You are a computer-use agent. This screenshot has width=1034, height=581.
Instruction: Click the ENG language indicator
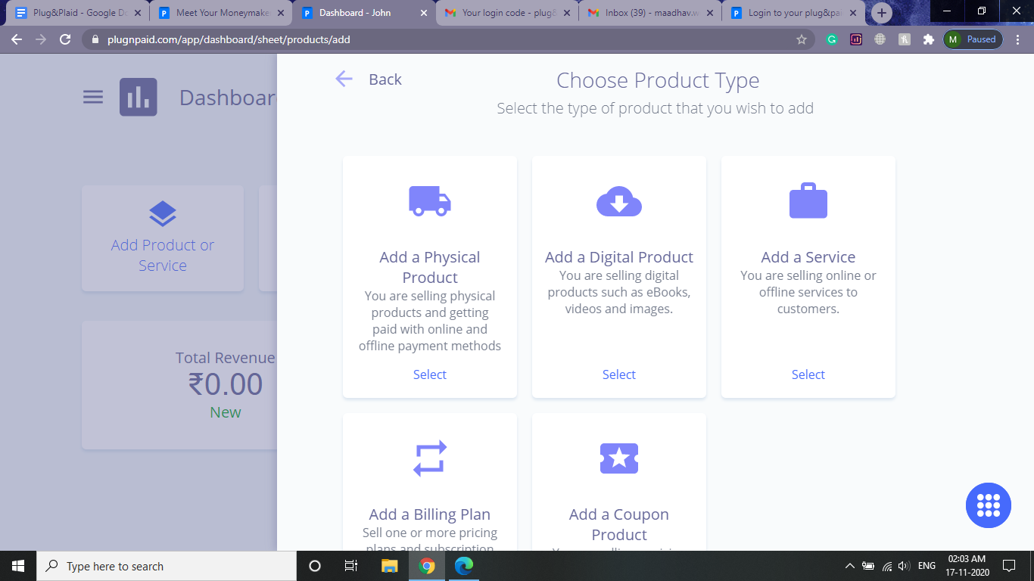[x=927, y=566]
